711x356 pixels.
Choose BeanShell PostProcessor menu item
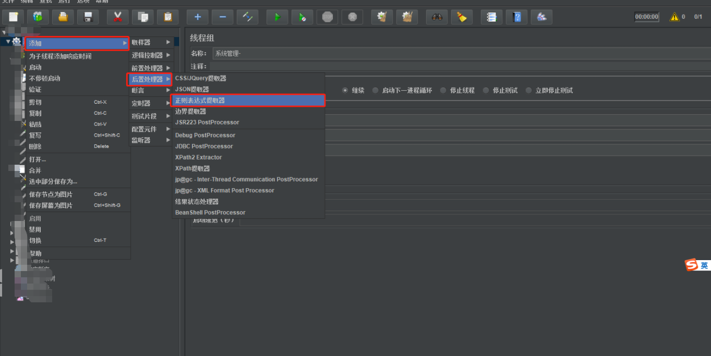pyautogui.click(x=249, y=213)
